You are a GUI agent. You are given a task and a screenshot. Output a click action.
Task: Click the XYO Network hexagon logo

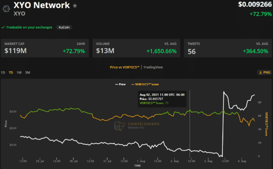6,8
